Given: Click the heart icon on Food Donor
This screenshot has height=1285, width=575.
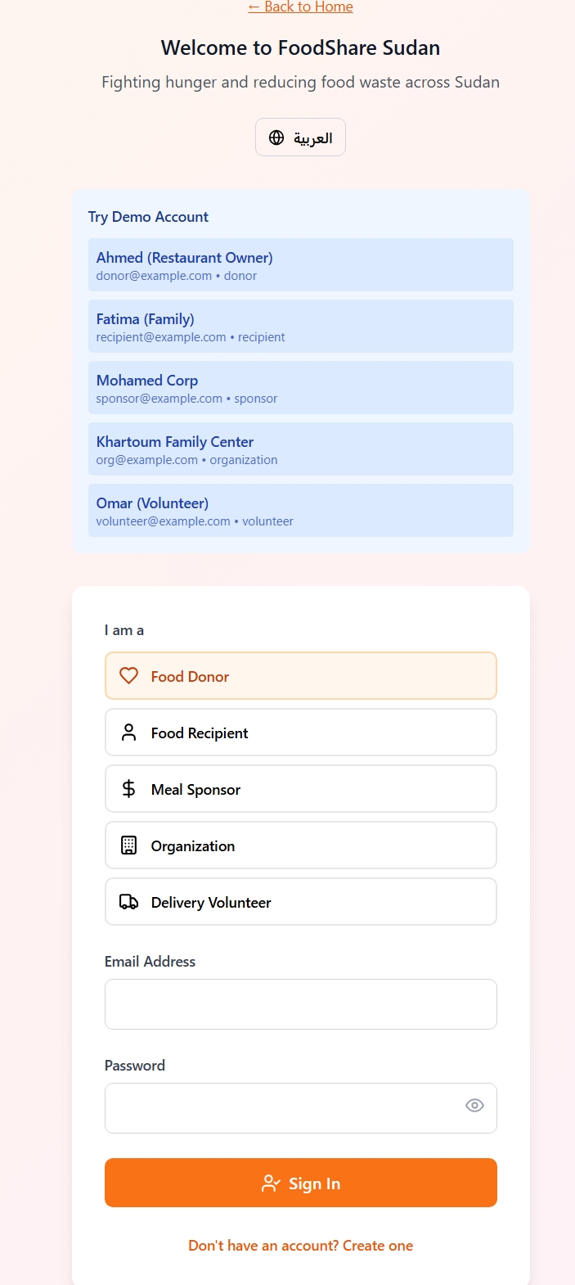Looking at the screenshot, I should [x=128, y=675].
